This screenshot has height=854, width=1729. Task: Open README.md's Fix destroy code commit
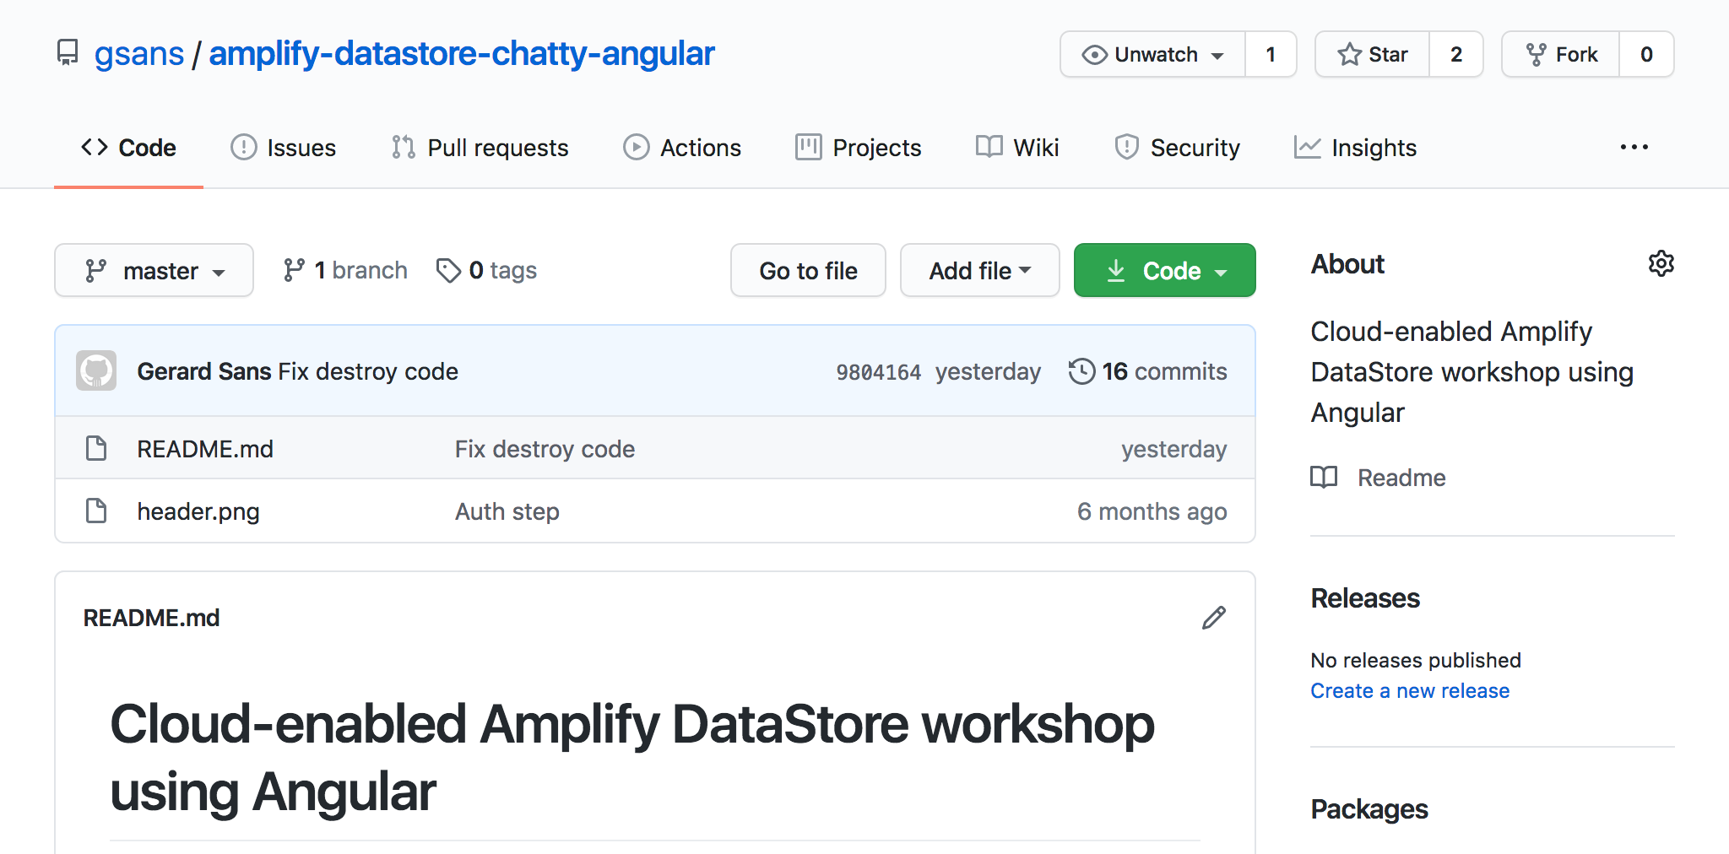click(545, 449)
